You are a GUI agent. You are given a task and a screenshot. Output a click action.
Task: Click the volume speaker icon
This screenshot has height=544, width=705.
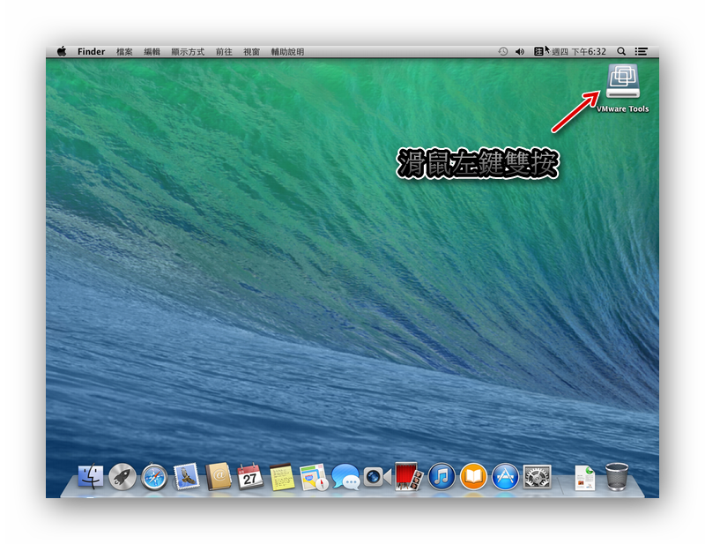pos(520,52)
